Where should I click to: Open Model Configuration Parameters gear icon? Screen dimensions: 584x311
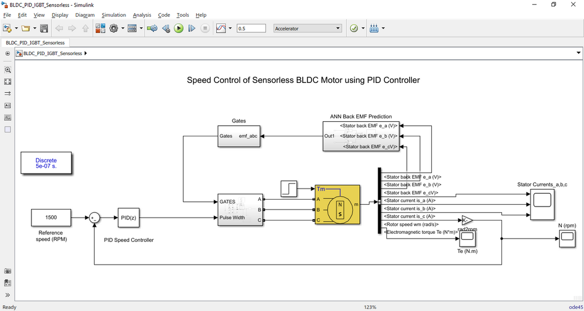coord(114,28)
